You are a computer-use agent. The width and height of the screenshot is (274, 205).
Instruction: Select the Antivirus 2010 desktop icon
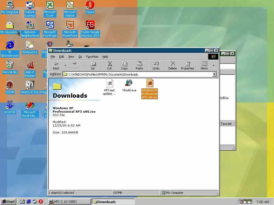coord(90,29)
